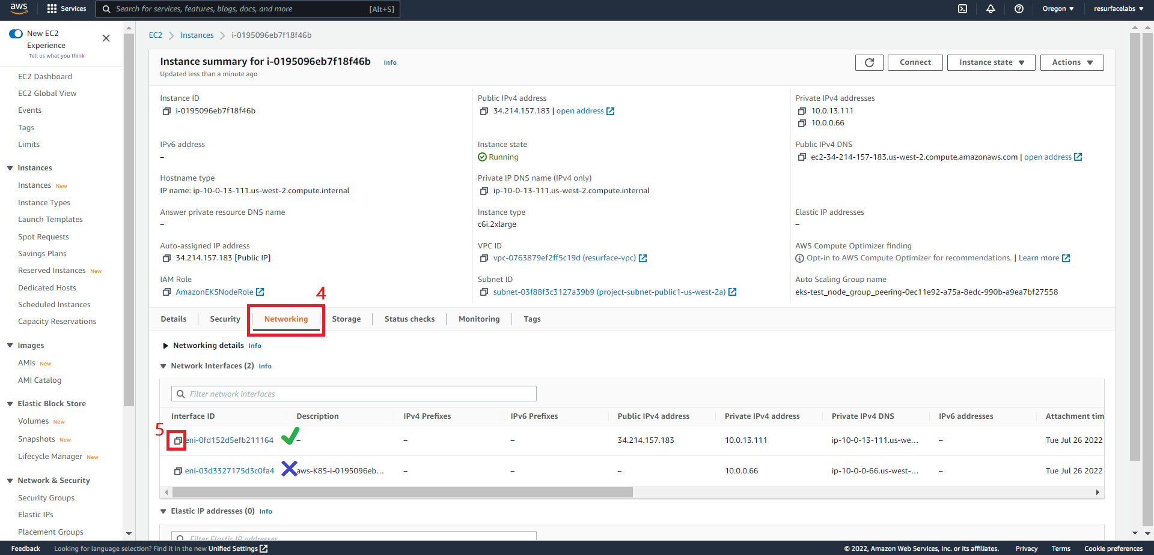The height and width of the screenshot is (555, 1154).
Task: Copy the auto-assigned IP address
Action: [166, 258]
